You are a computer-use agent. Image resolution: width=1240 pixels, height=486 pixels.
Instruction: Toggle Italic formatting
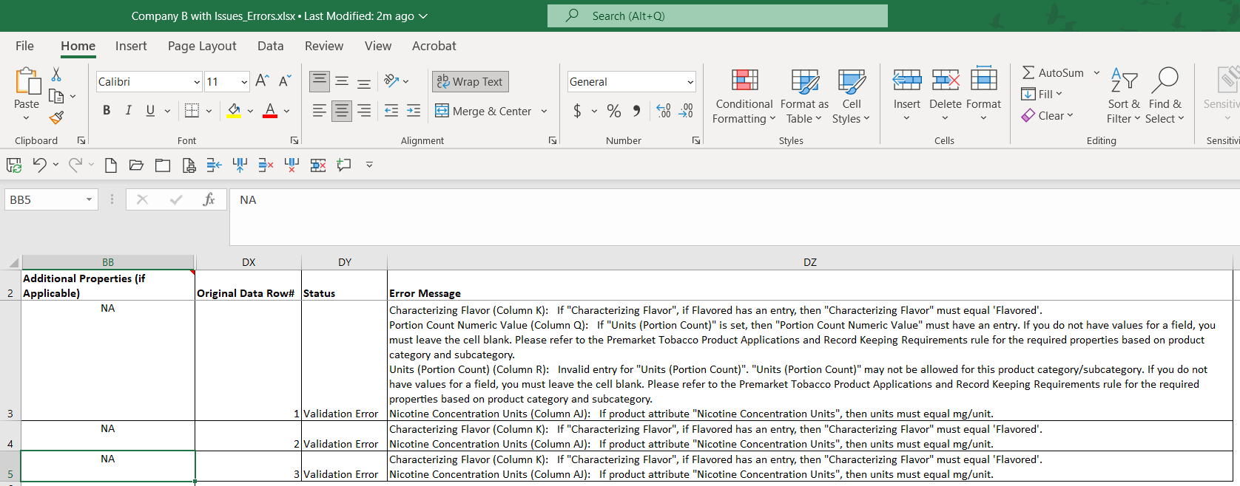coord(129,111)
